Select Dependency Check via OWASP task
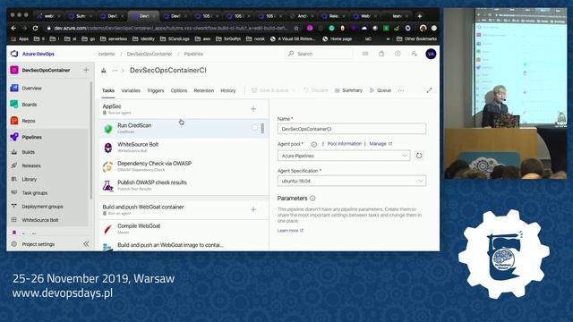This screenshot has height=322, width=573. [x=184, y=166]
